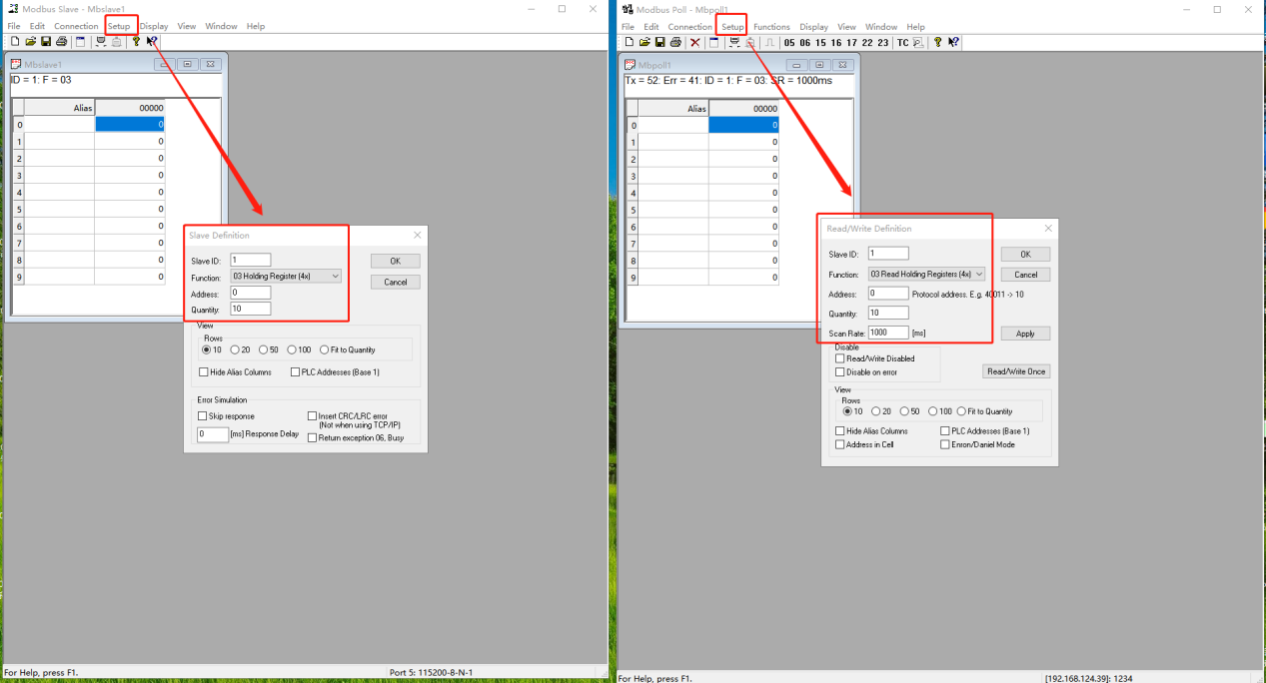This screenshot has height=683, width=1266.
Task: Click the Open file icon in Modbus Slave toolbar
Action: click(x=30, y=42)
